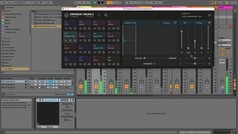Toggle track 5 activator button
The width and height of the screenshot is (238, 134).
point(142,87)
